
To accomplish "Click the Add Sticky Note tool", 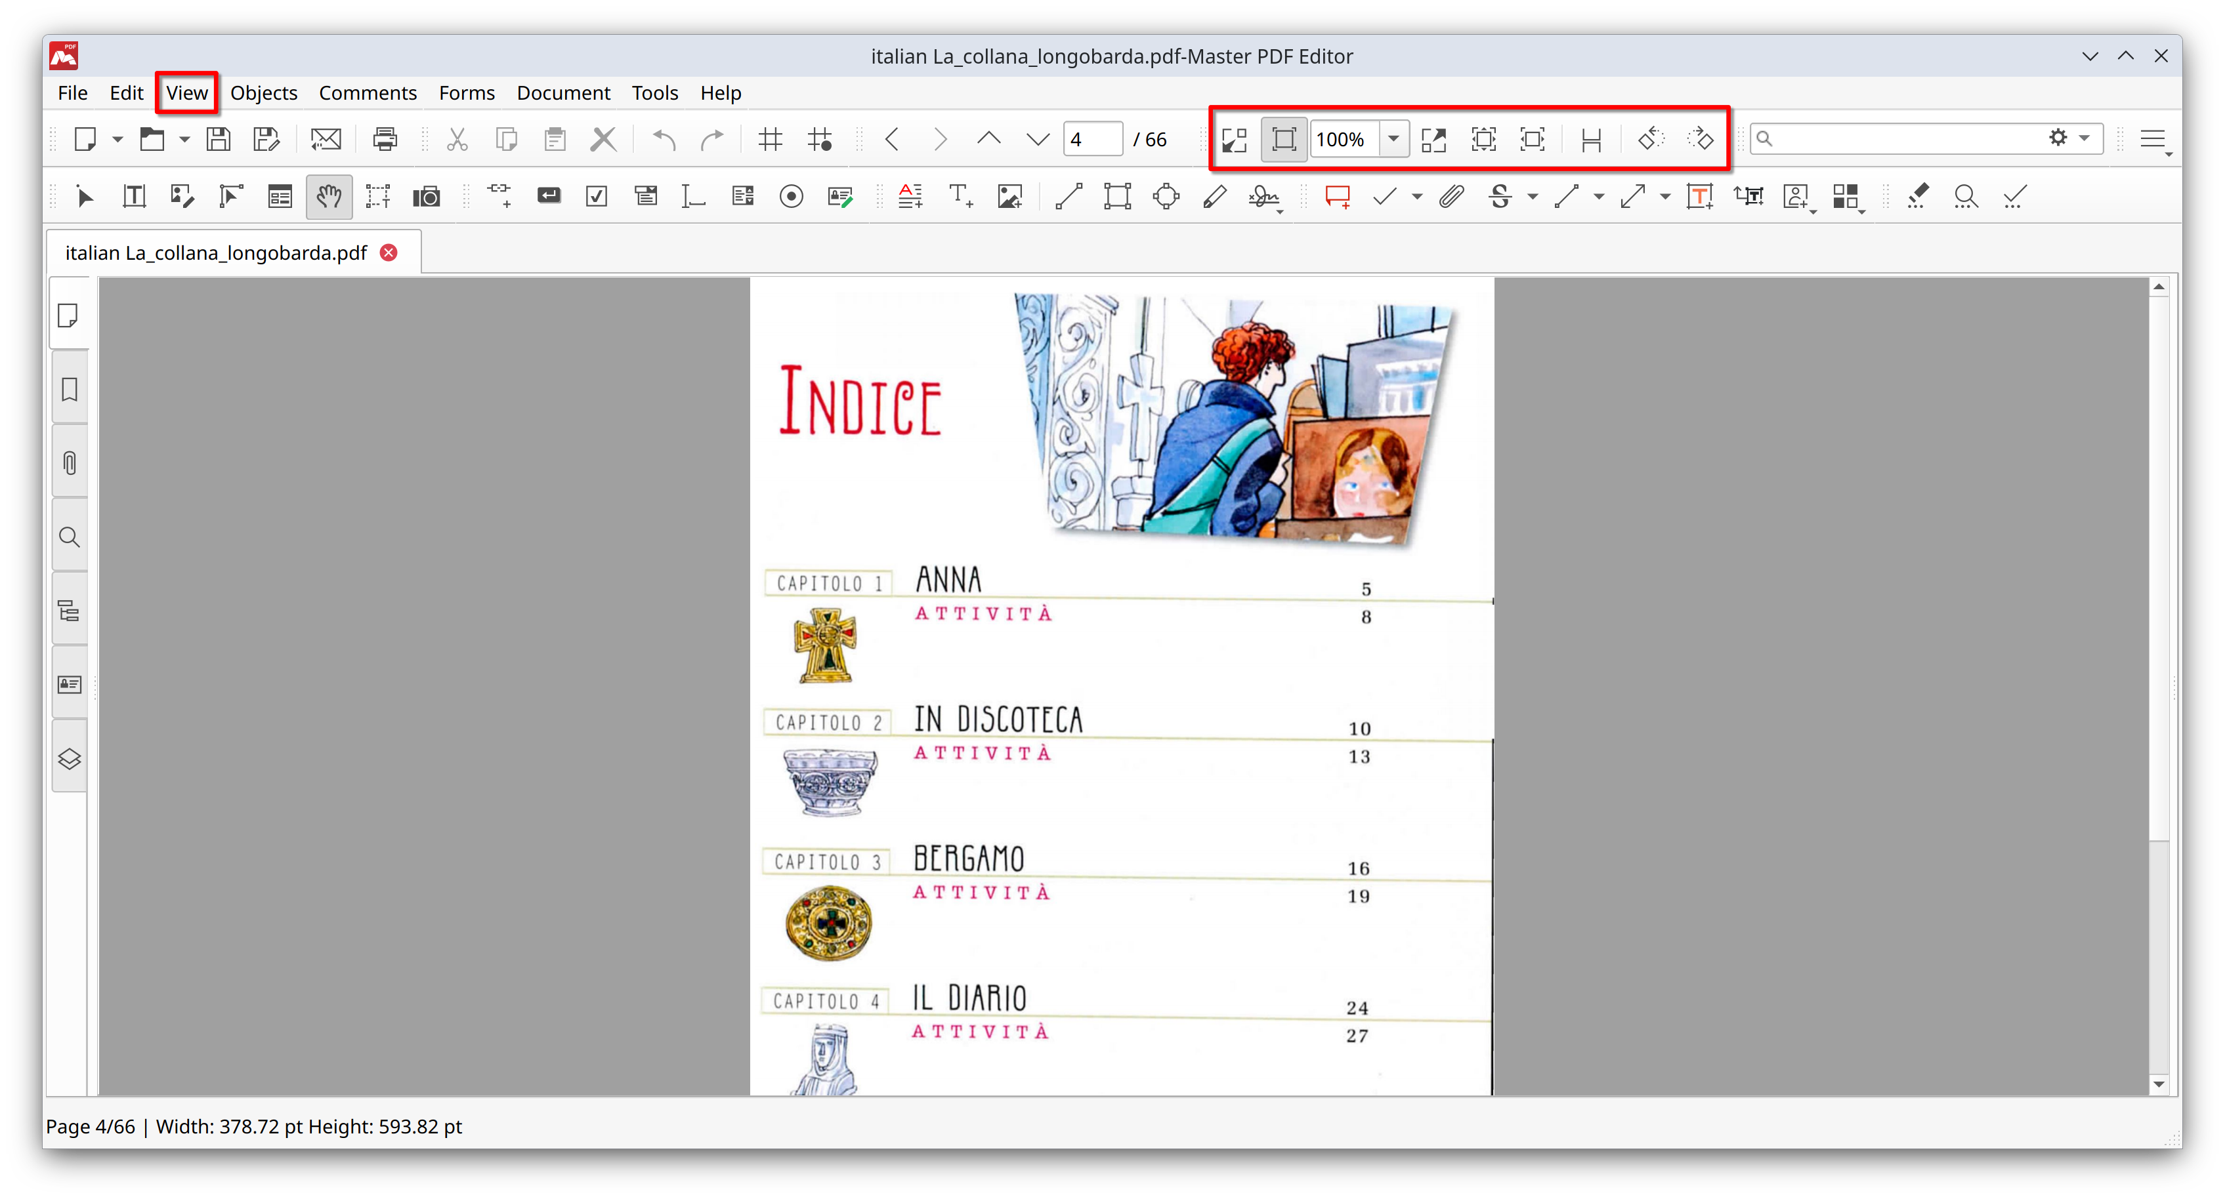I will (1337, 197).
